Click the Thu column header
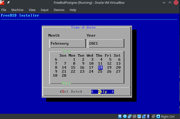The image size is (180, 119). click(99, 55)
